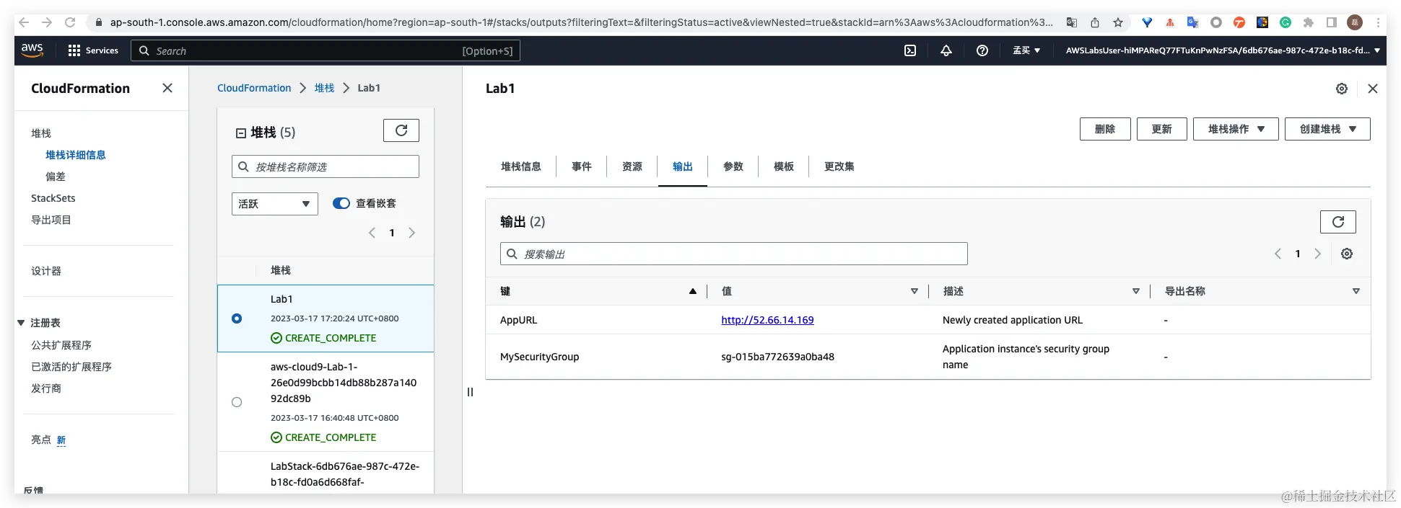Refresh the outputs table
This screenshot has width=1401, height=508.
click(1338, 222)
